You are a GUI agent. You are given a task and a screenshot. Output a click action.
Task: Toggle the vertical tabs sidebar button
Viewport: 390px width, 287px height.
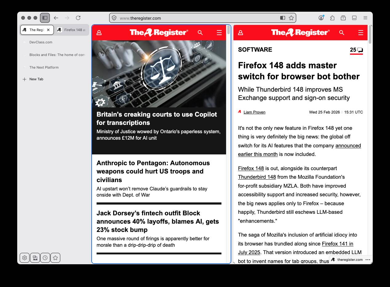click(x=45, y=18)
